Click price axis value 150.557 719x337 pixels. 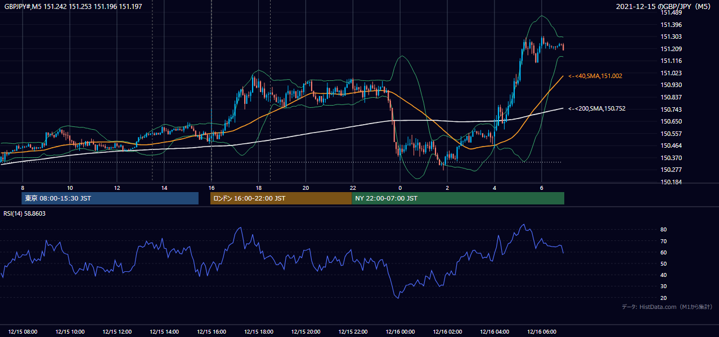[x=671, y=134]
